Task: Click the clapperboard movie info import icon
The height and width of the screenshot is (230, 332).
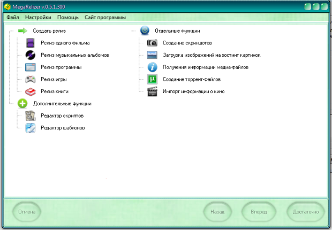Action: (x=153, y=91)
